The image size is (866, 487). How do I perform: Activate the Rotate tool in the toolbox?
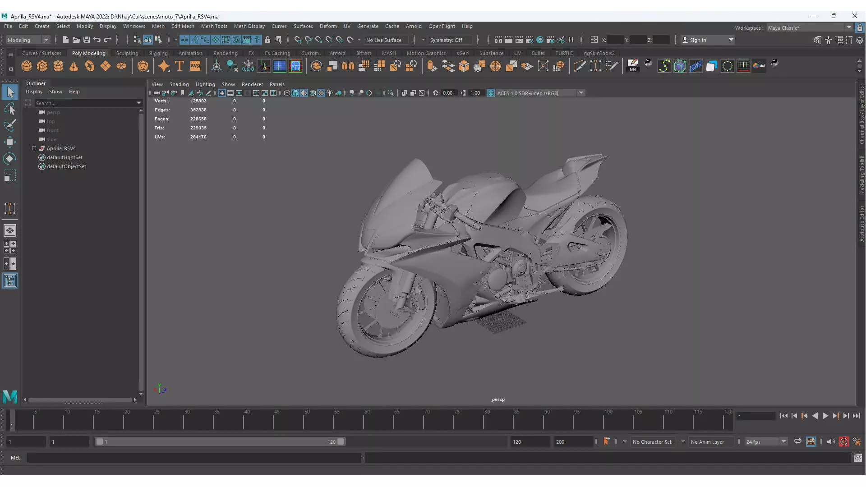point(10,159)
